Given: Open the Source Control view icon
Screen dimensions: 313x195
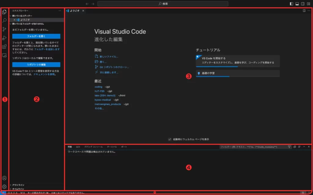Looking at the screenshot, I should 4,29.
